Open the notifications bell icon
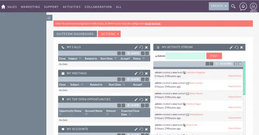The height and width of the screenshot is (135, 259). (243, 7)
